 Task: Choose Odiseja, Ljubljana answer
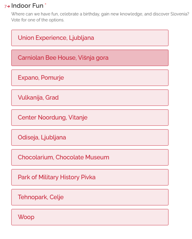pos(90,138)
